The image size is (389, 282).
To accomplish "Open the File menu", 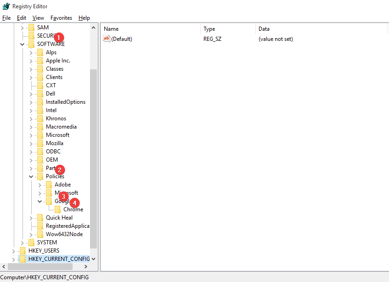I will 6,18.
